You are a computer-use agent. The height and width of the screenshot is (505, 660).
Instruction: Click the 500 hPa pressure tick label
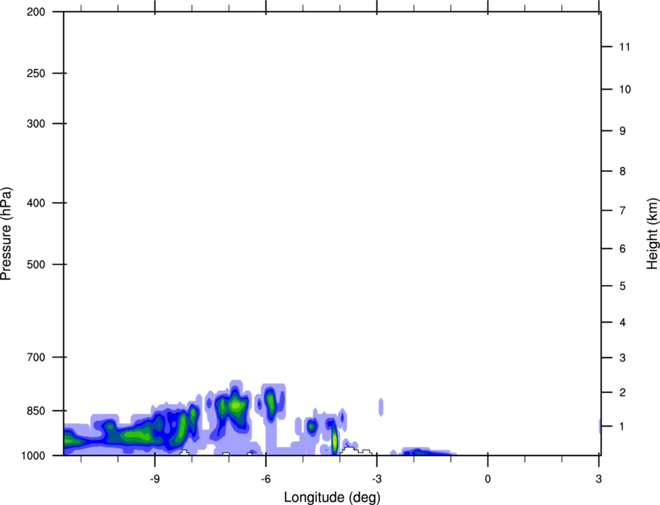click(37, 265)
